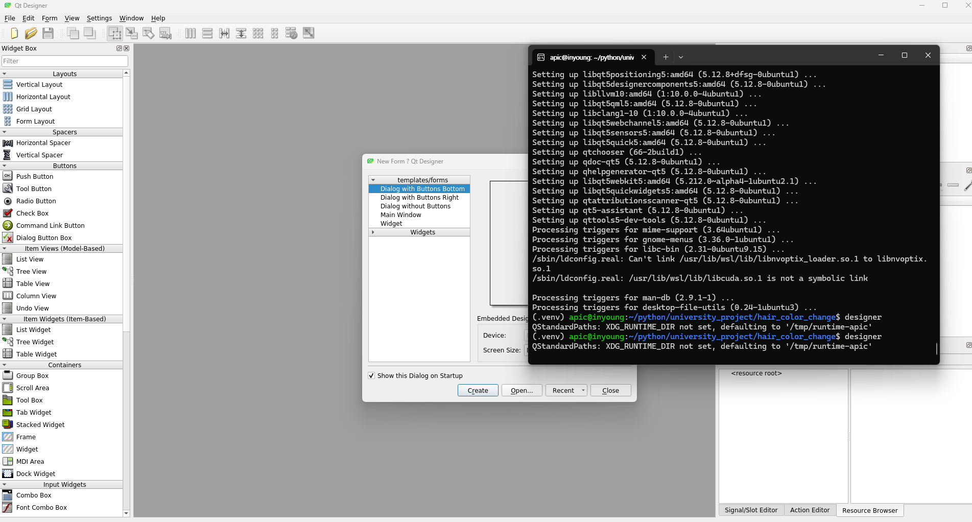Select the Tab Widget icon in Containers
Image resolution: width=972 pixels, height=522 pixels.
click(8, 412)
